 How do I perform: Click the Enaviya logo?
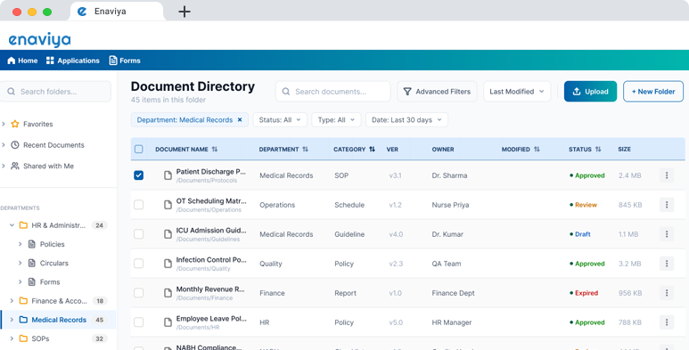[x=39, y=40]
